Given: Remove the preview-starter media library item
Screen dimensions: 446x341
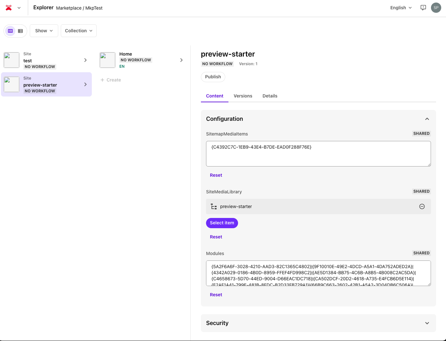Looking at the screenshot, I should (x=422, y=206).
